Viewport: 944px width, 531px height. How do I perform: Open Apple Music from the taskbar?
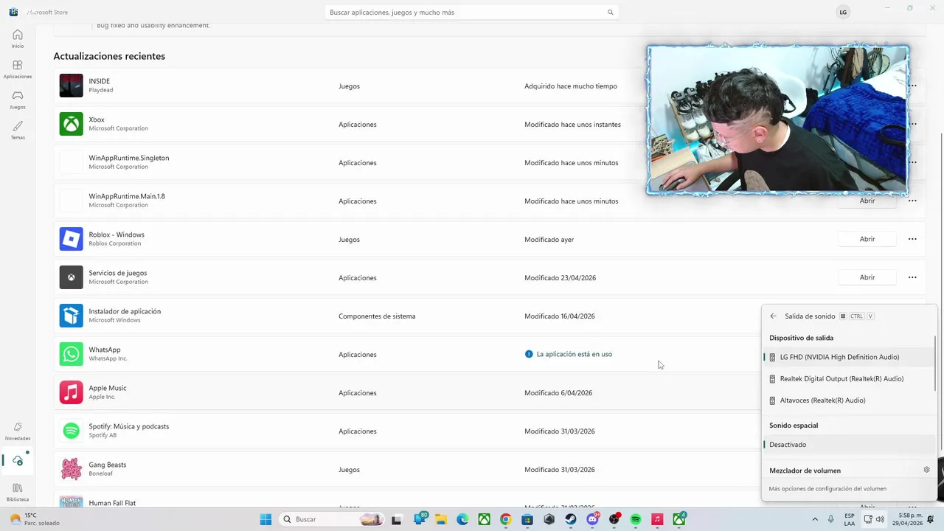point(657,519)
